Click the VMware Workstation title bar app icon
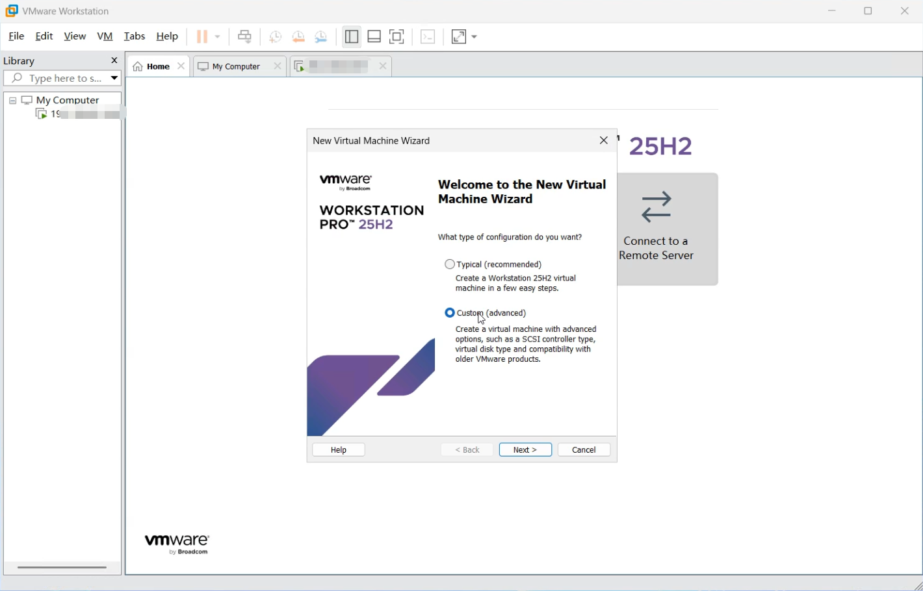 (x=12, y=11)
